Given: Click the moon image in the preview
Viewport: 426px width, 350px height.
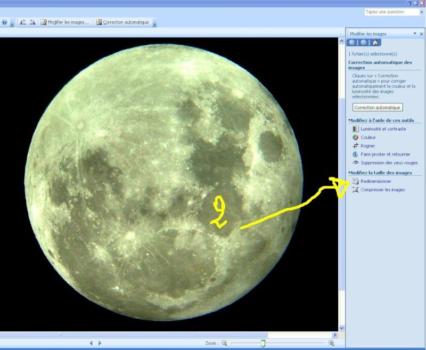Looking at the screenshot, I should [164, 183].
